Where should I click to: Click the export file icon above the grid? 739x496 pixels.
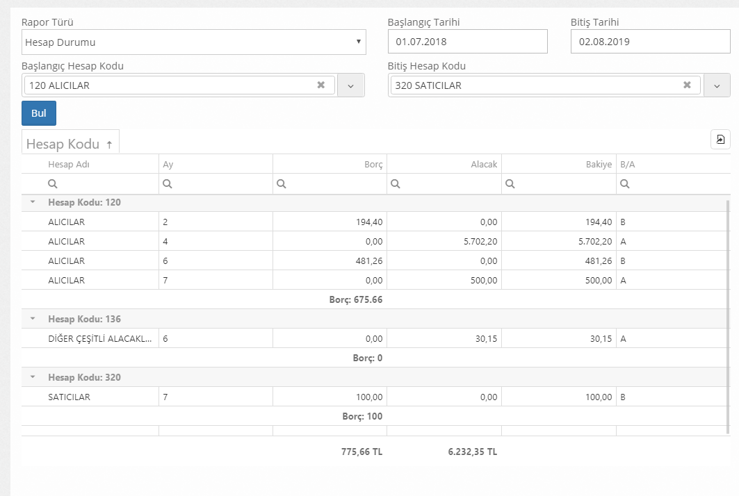click(720, 140)
